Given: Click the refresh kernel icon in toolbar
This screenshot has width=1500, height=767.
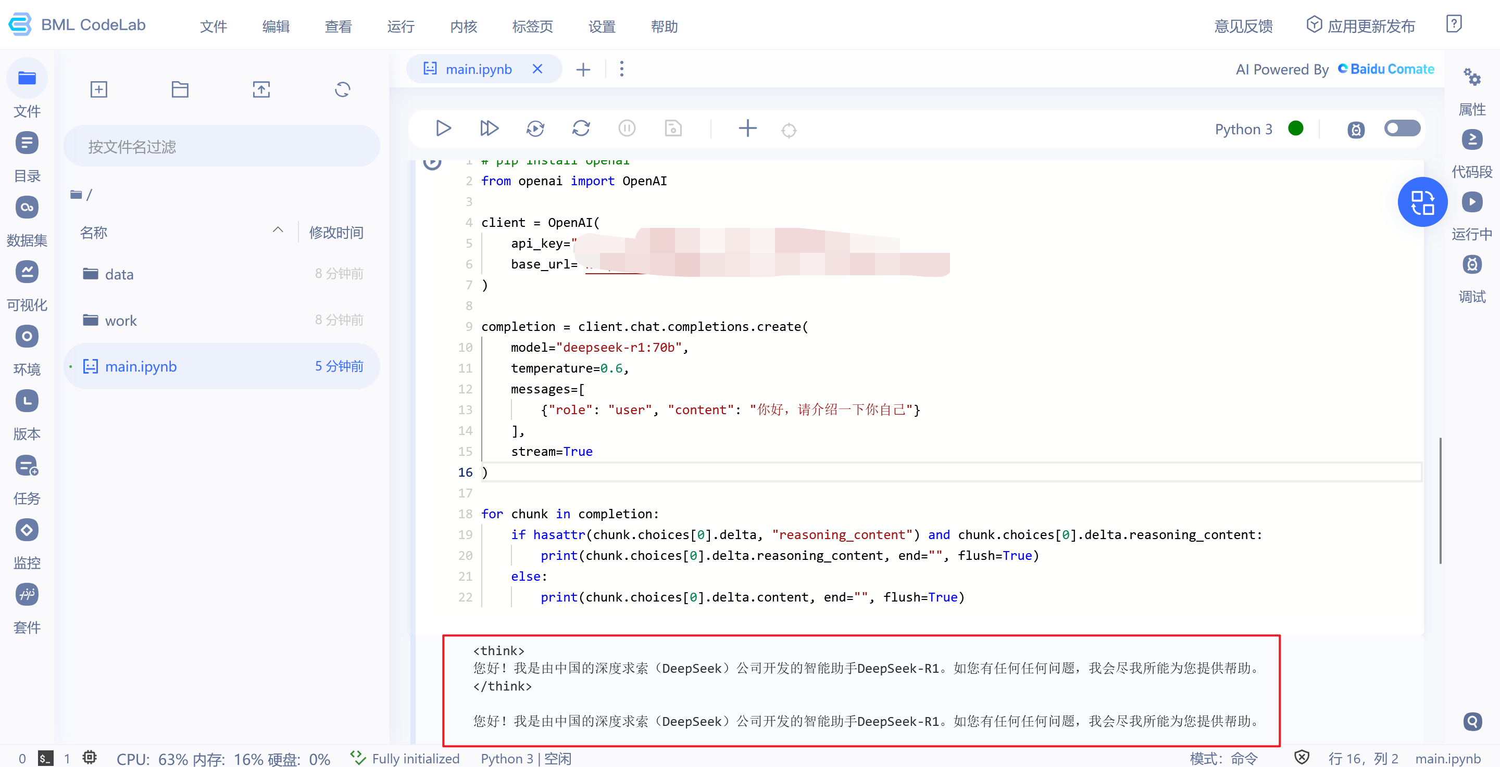Looking at the screenshot, I should tap(581, 128).
